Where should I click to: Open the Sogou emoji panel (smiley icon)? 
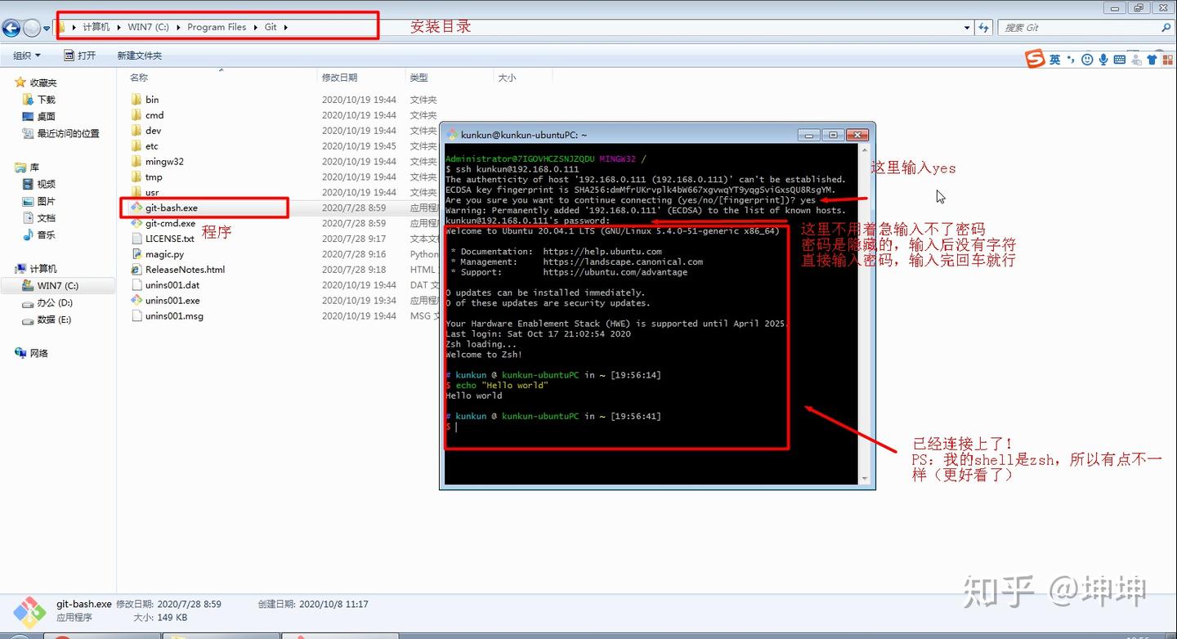(1086, 59)
